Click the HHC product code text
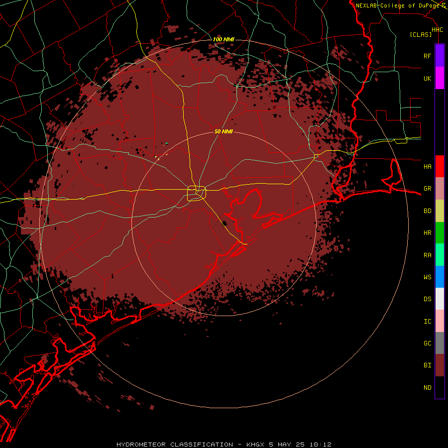This screenshot has height=448, width=448. 437,30
